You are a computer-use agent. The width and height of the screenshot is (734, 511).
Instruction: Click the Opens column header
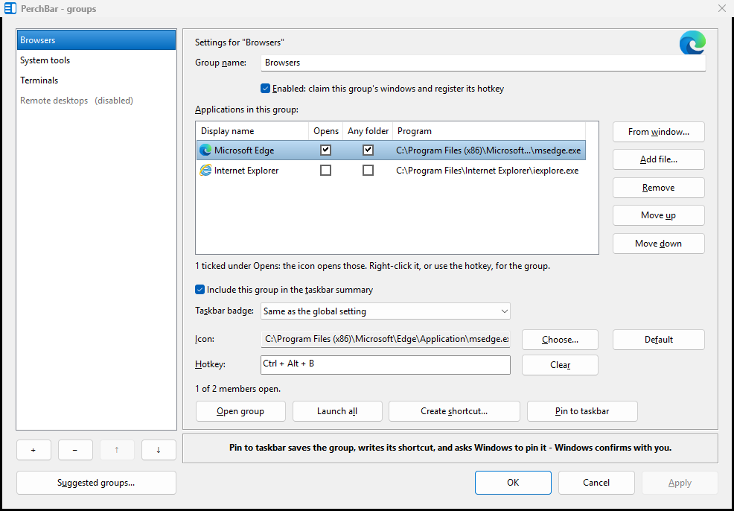click(326, 131)
